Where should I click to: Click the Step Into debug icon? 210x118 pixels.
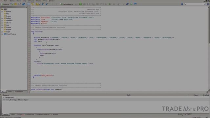(x=93, y=4)
